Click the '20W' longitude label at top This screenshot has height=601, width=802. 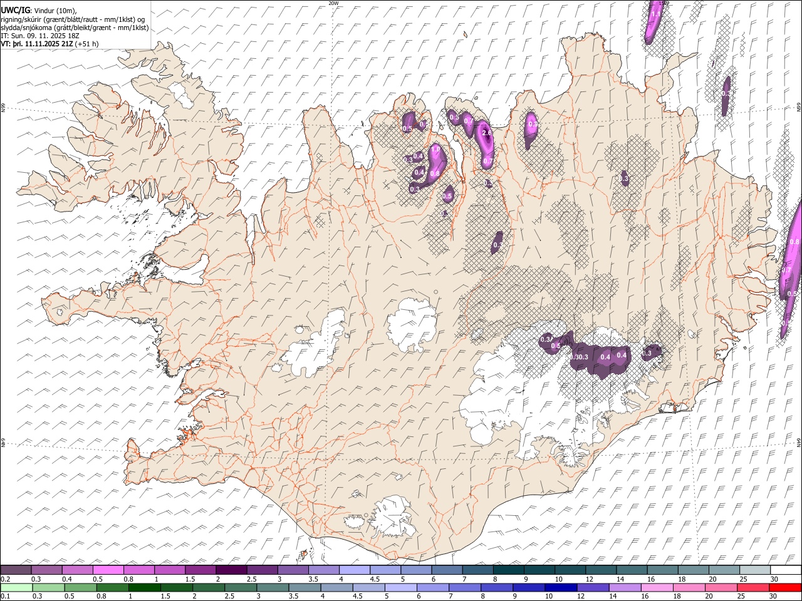333,3
